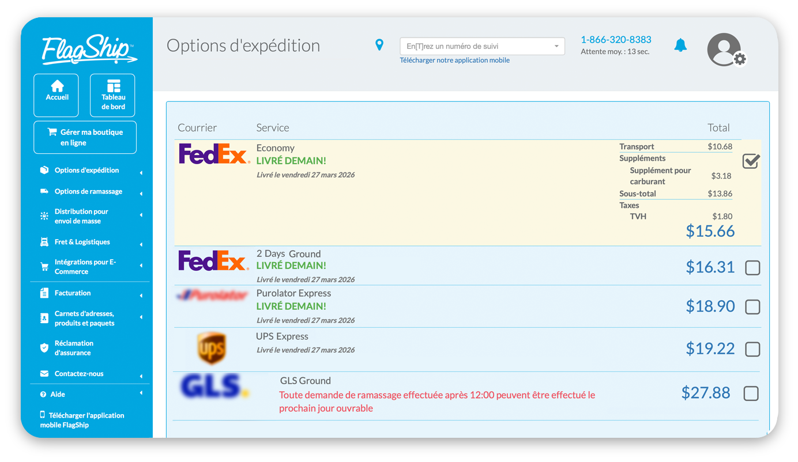Open the tracking number dropdown arrow

pos(556,46)
